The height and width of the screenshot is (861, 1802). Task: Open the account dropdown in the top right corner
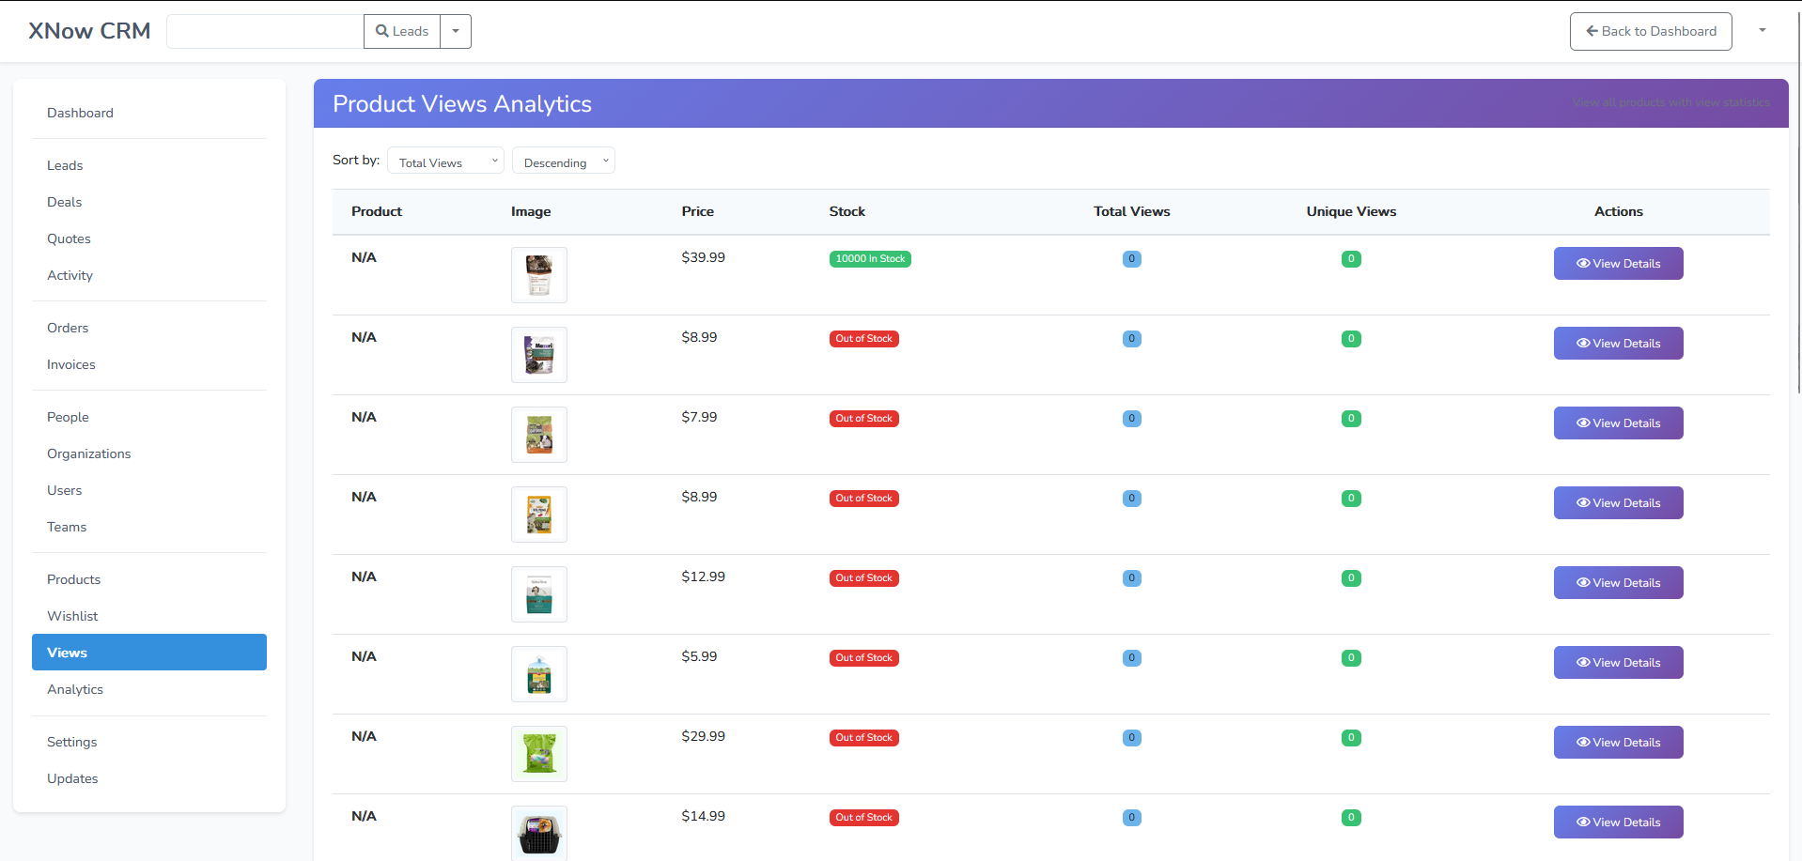click(1763, 31)
